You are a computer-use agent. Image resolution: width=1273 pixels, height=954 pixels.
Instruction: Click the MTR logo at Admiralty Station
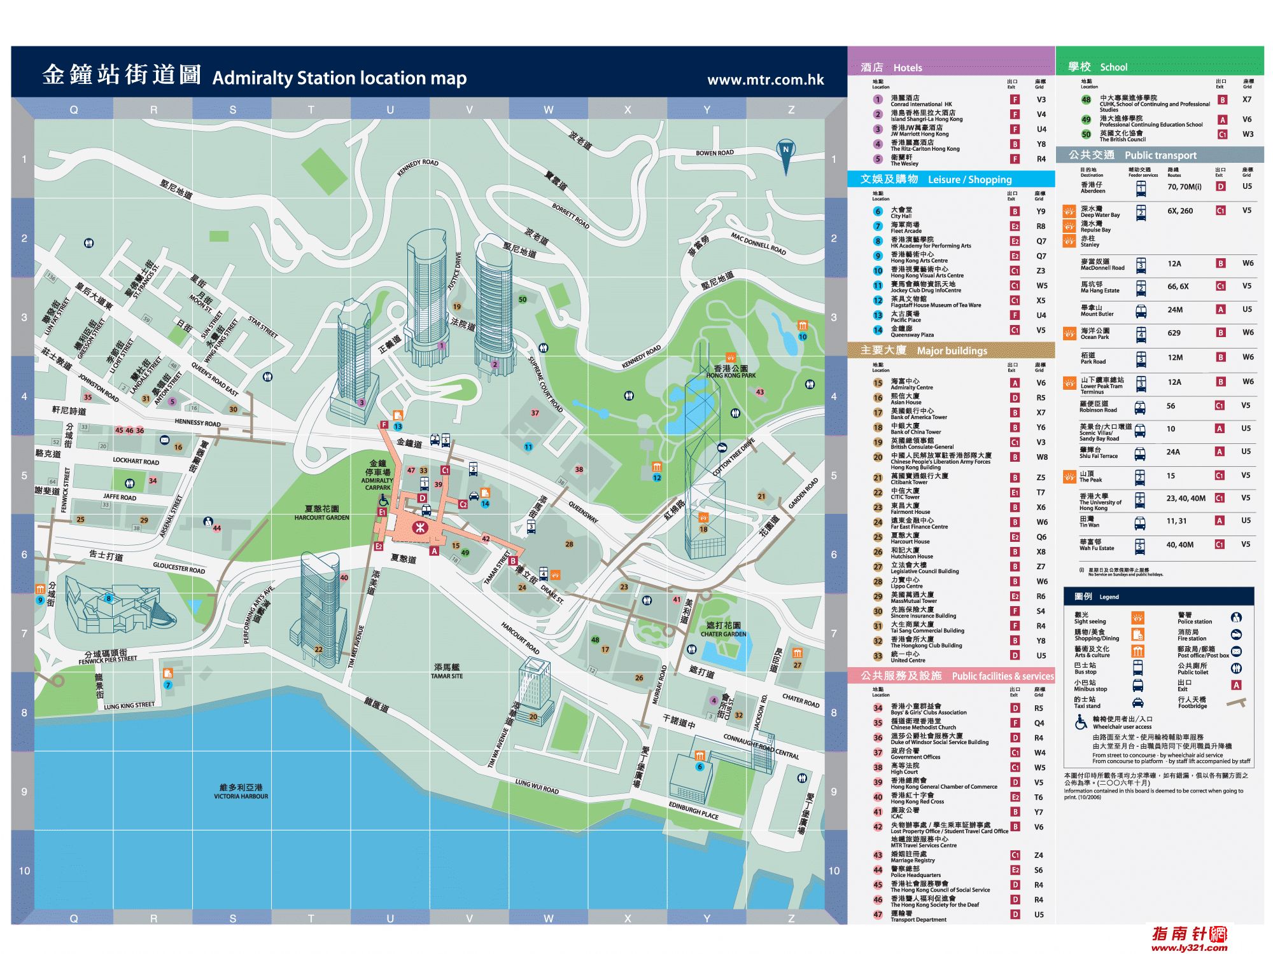pyautogui.click(x=419, y=527)
